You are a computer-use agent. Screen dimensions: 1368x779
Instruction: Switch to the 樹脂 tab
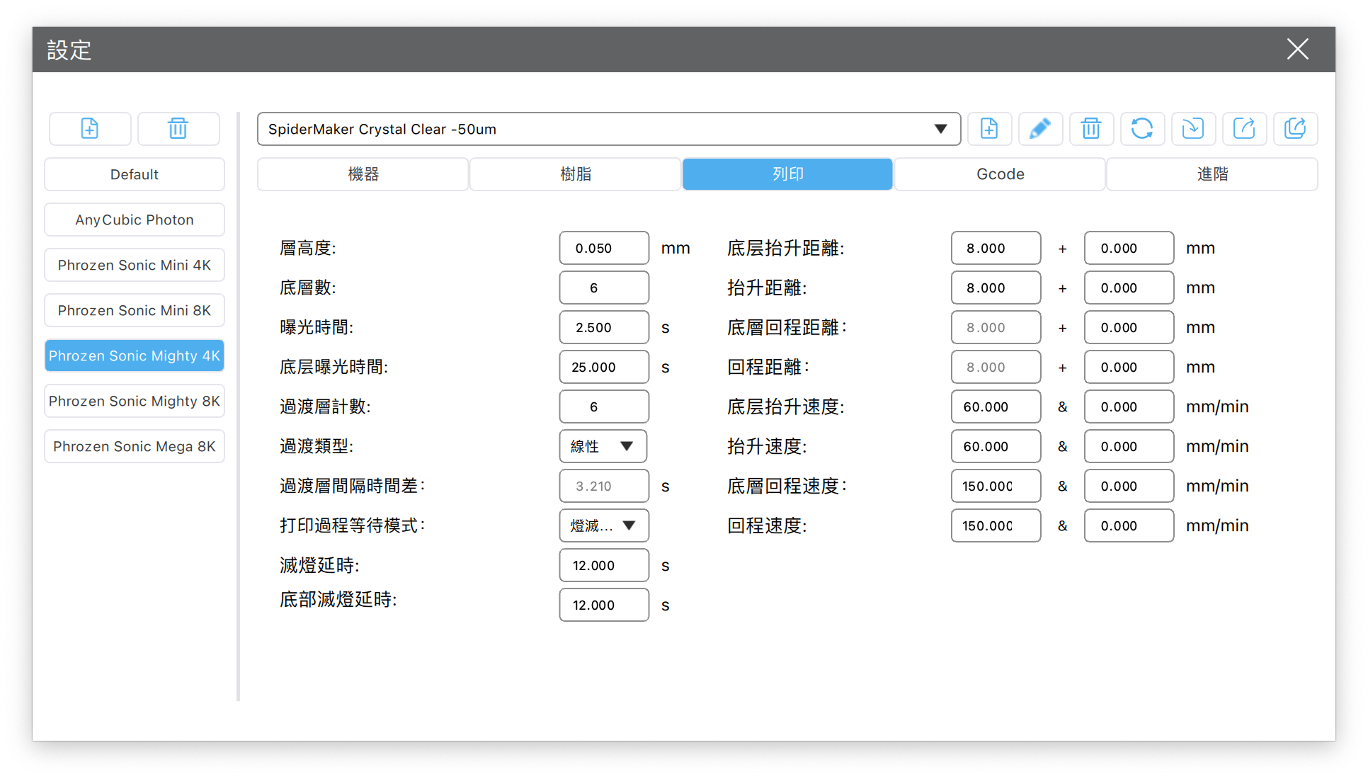coord(575,174)
